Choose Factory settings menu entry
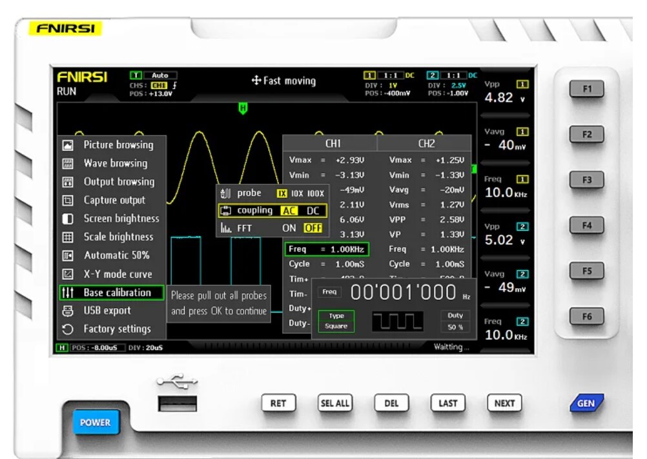The width and height of the screenshot is (647, 459). (x=112, y=329)
